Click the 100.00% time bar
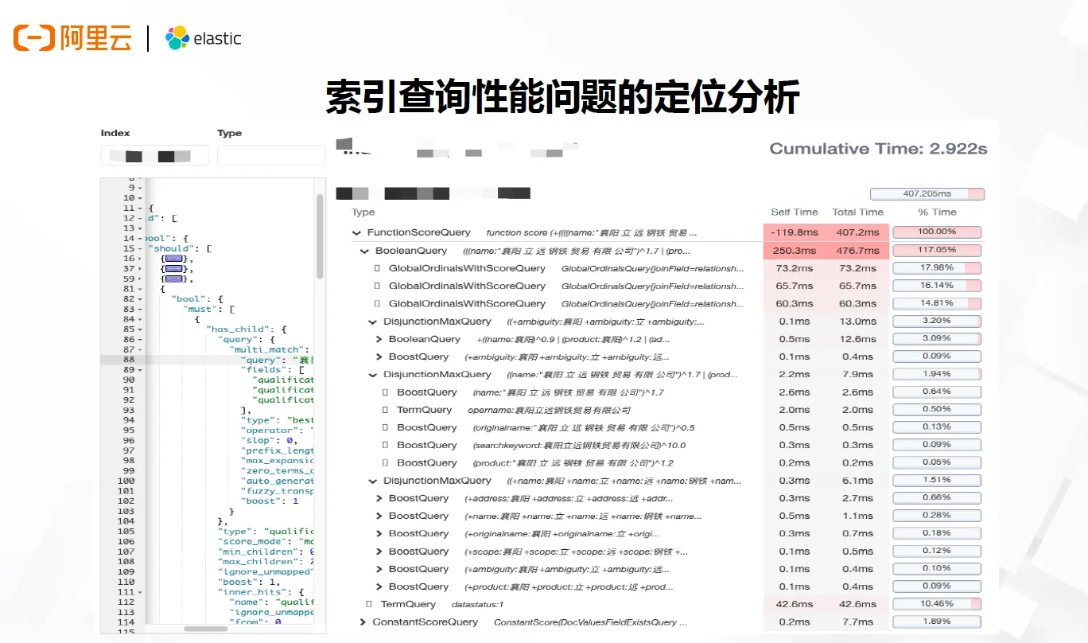The height and width of the screenshot is (643, 1088). (x=937, y=232)
